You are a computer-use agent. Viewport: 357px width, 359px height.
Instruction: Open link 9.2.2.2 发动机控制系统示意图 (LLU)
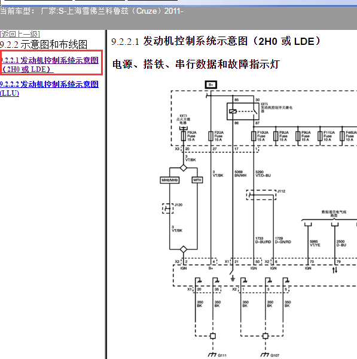click(x=49, y=89)
